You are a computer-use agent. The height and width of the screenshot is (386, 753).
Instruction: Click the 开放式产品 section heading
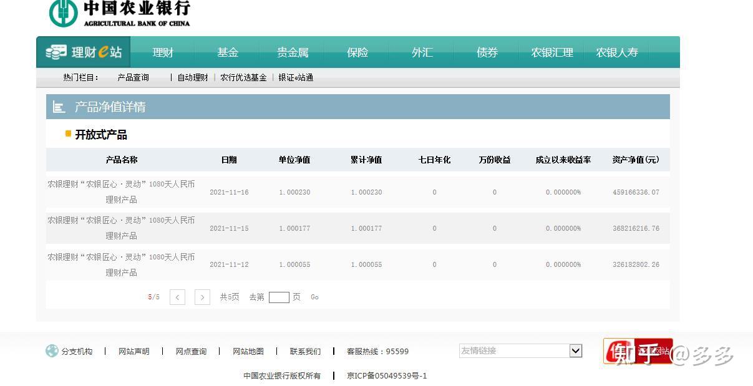[101, 135]
